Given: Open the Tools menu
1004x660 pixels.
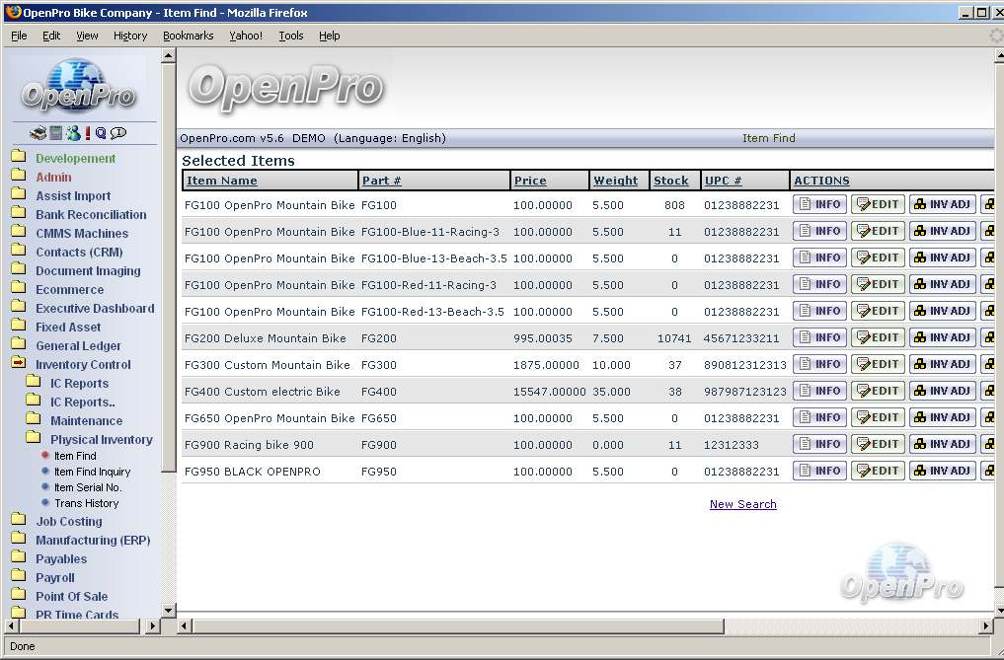Looking at the screenshot, I should pyautogui.click(x=291, y=36).
